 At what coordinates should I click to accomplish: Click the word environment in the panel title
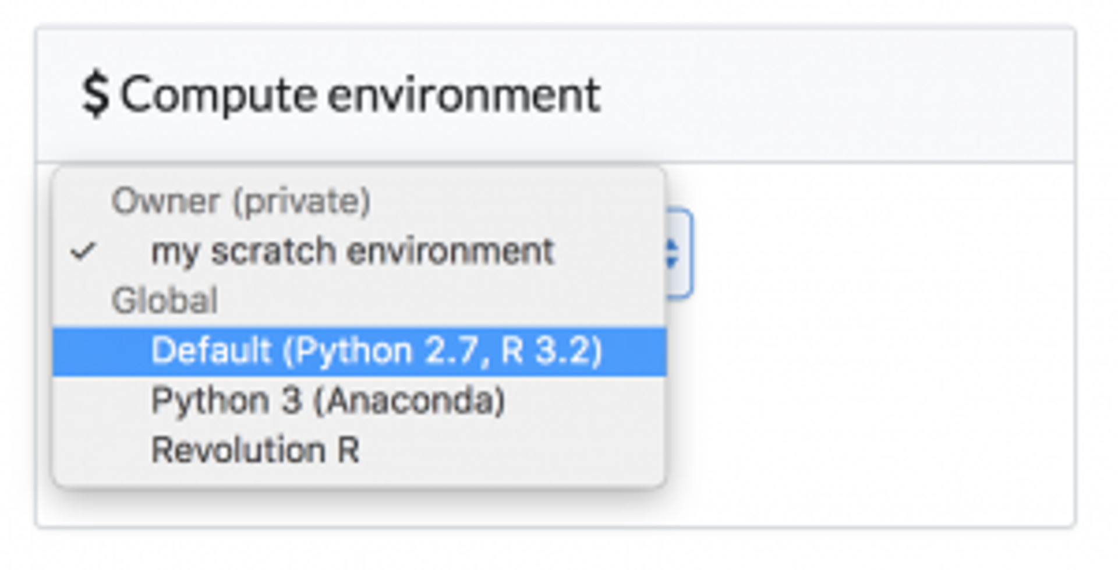(464, 95)
